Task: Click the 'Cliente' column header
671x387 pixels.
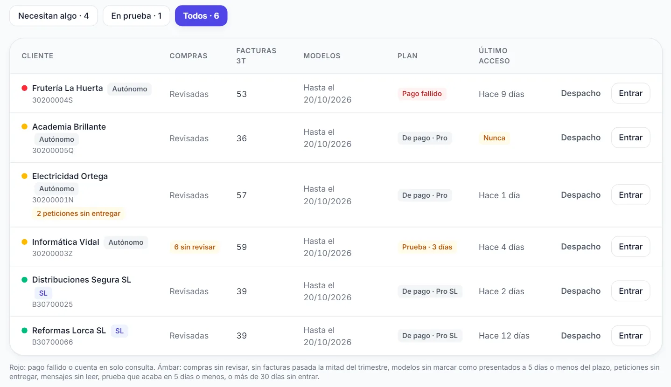Action: click(x=37, y=56)
